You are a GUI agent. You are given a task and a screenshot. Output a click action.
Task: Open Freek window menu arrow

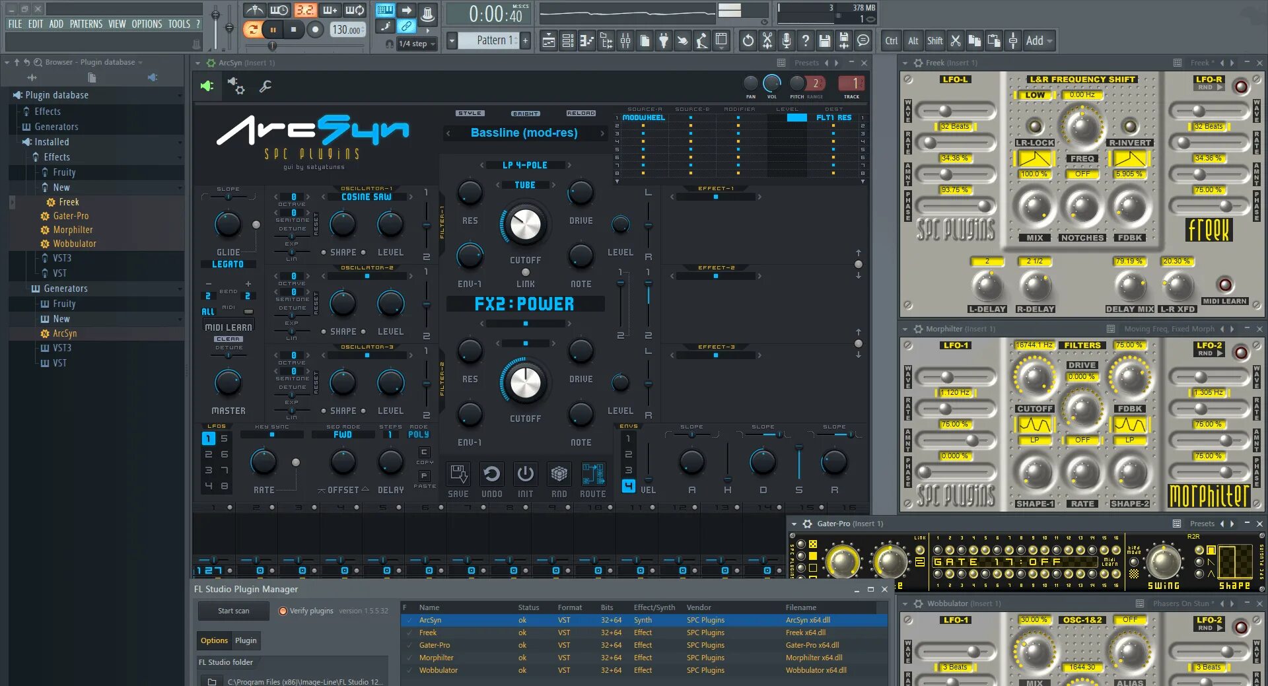coord(905,63)
